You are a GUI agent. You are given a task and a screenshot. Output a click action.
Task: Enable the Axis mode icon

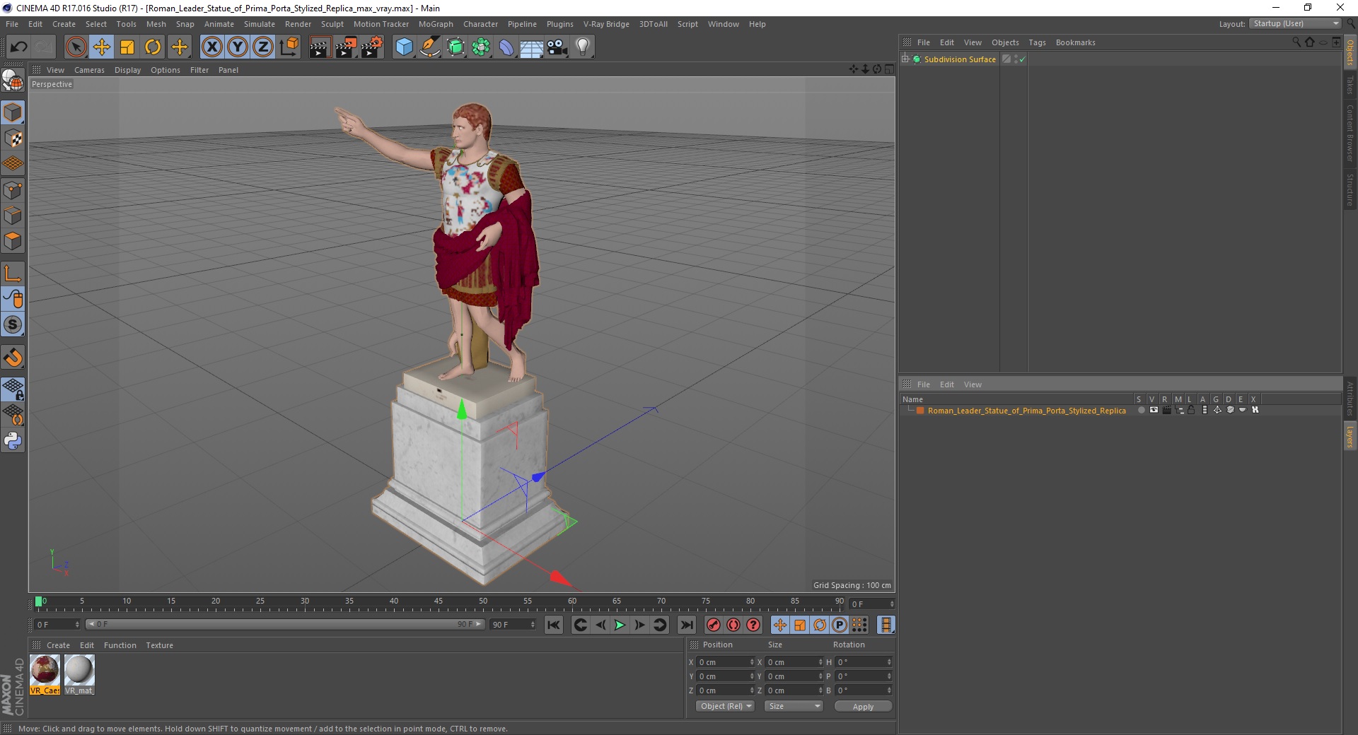[13, 274]
